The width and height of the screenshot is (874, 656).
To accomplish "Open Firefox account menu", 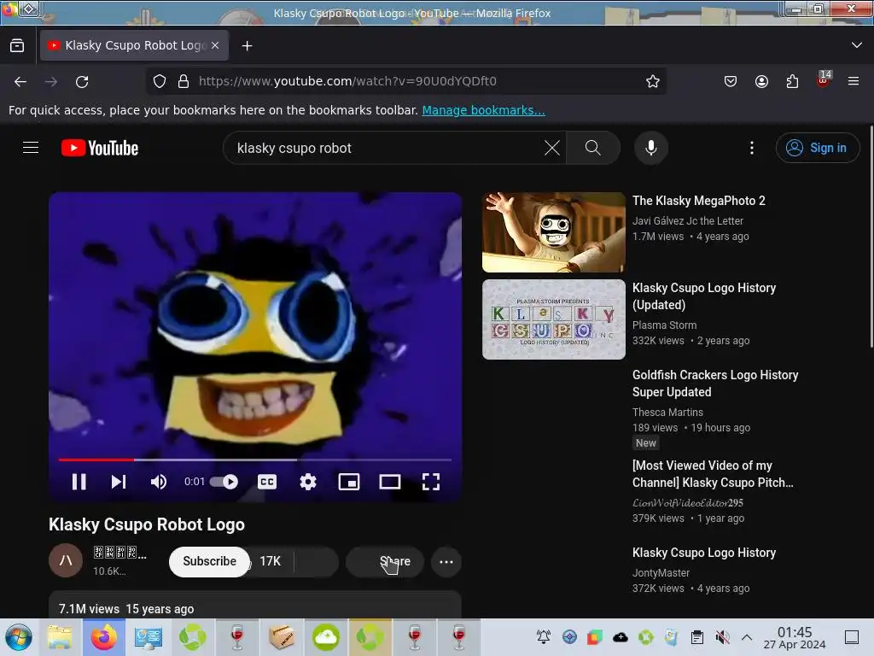I will pyautogui.click(x=761, y=81).
